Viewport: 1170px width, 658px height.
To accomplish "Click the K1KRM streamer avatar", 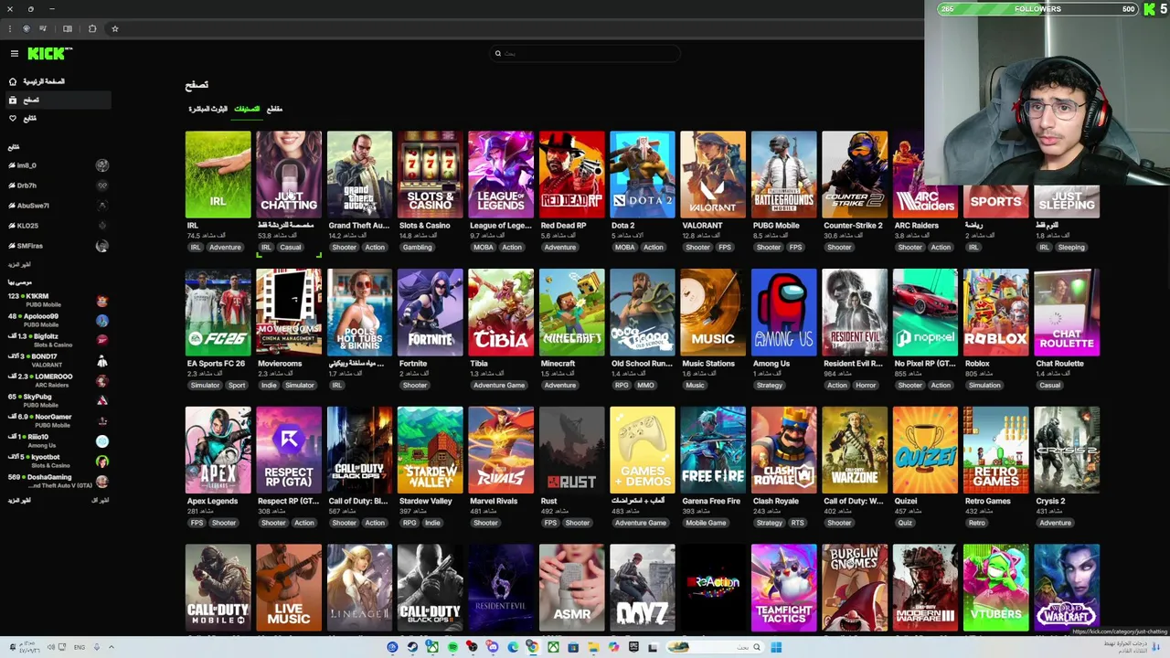I will 102,301.
